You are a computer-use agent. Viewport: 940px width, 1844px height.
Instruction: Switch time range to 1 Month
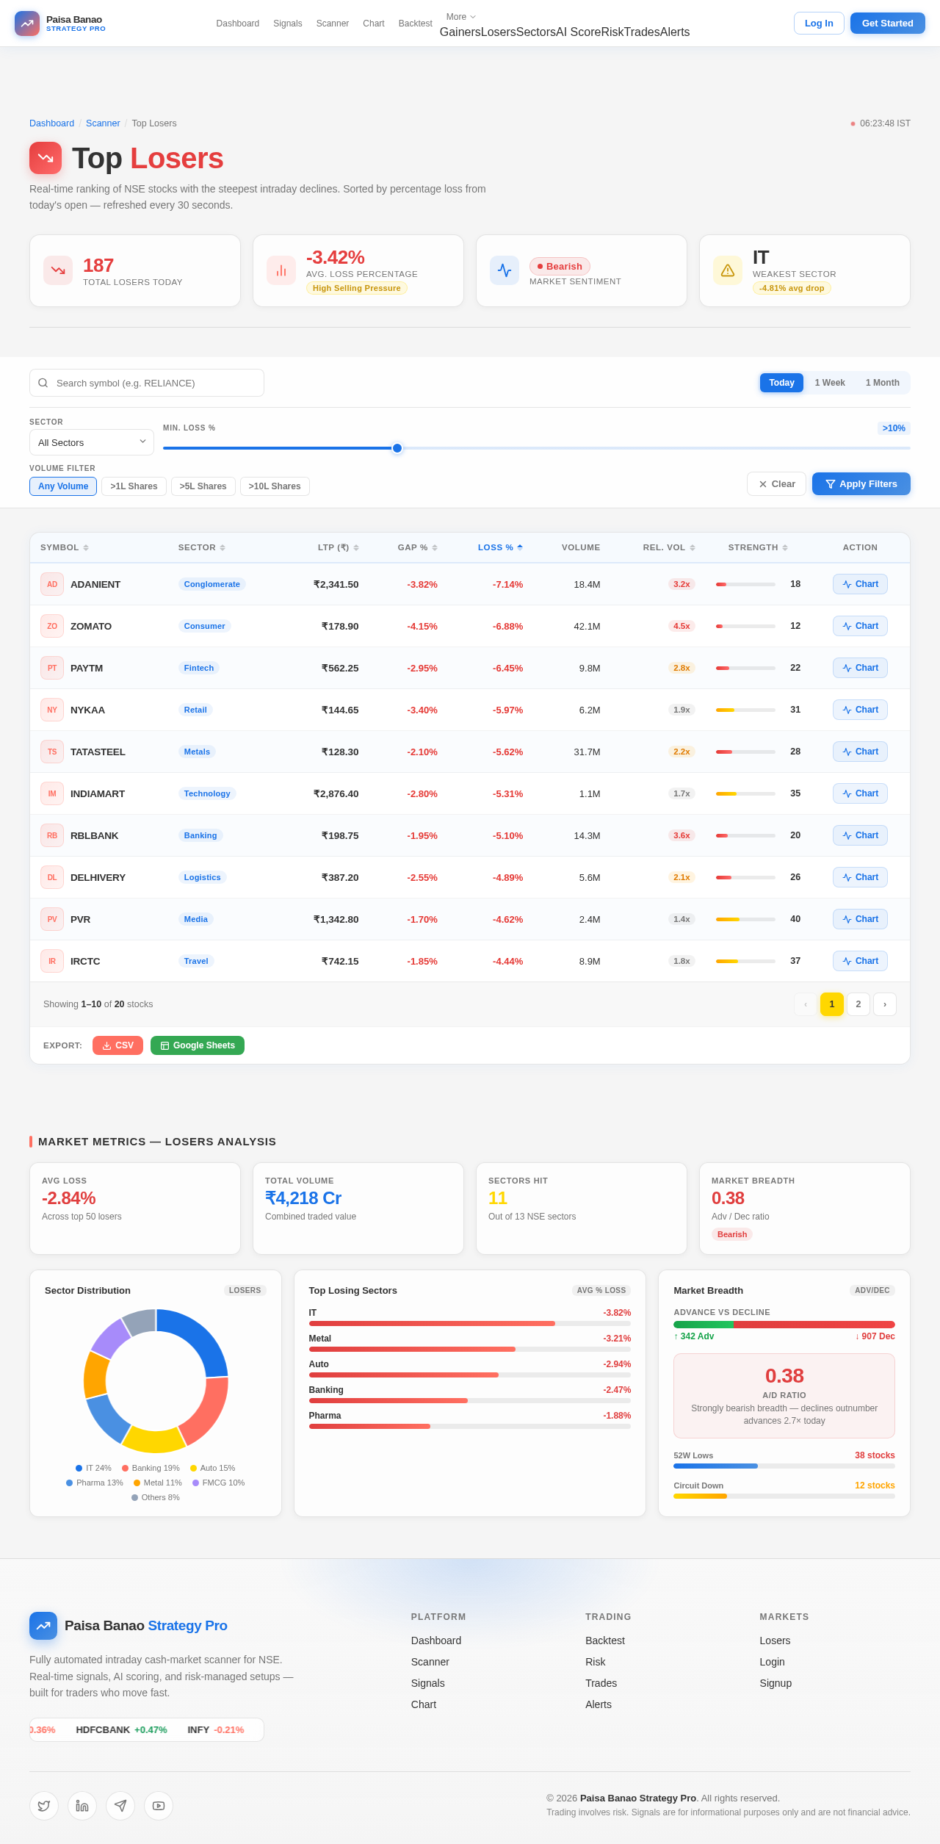tap(883, 383)
